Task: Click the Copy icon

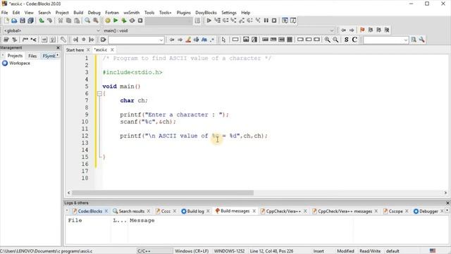Action: [68, 20]
